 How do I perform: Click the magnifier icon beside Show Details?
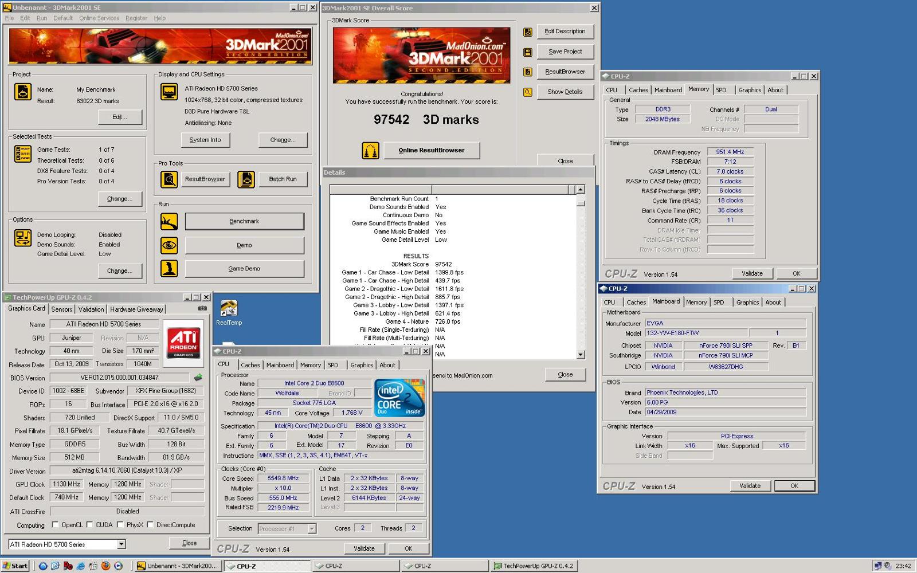[528, 92]
